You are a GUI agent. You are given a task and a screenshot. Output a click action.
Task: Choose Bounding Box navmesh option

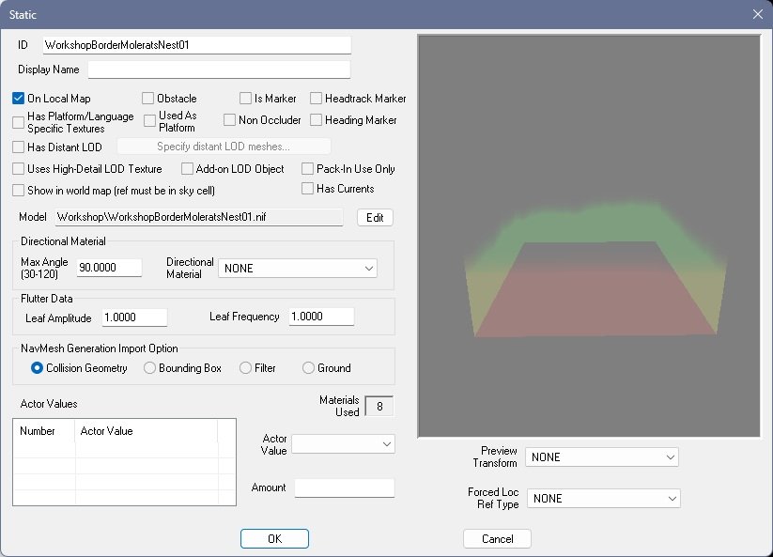pos(149,367)
